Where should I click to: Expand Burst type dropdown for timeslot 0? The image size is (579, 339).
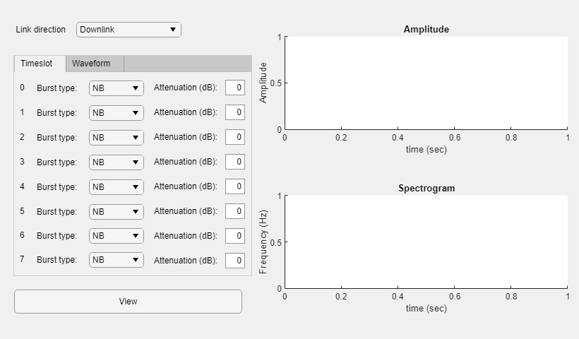tap(117, 88)
